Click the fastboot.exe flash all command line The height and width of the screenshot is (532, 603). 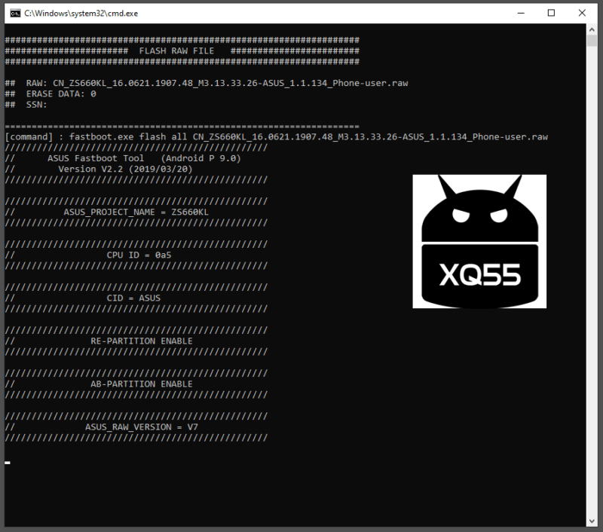[x=276, y=137]
